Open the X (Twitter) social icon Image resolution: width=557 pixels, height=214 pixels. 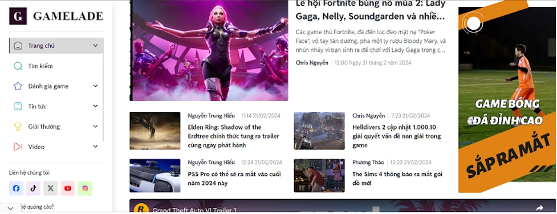[50, 188]
